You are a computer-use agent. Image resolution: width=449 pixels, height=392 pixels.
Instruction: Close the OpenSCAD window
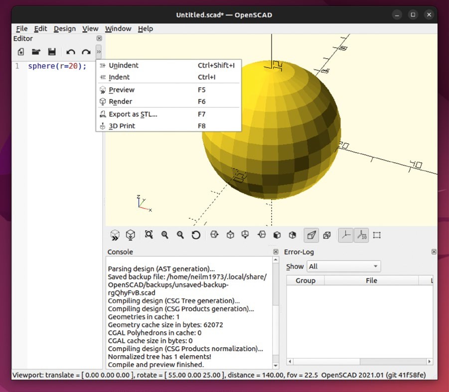point(429,15)
